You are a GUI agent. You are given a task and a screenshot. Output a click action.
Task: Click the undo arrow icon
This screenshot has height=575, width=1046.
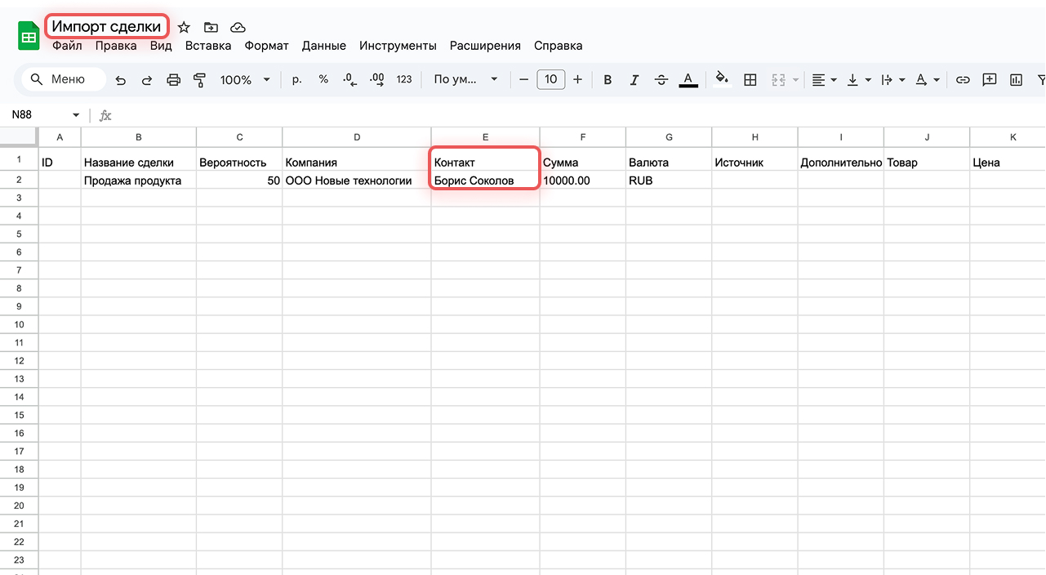pos(121,79)
